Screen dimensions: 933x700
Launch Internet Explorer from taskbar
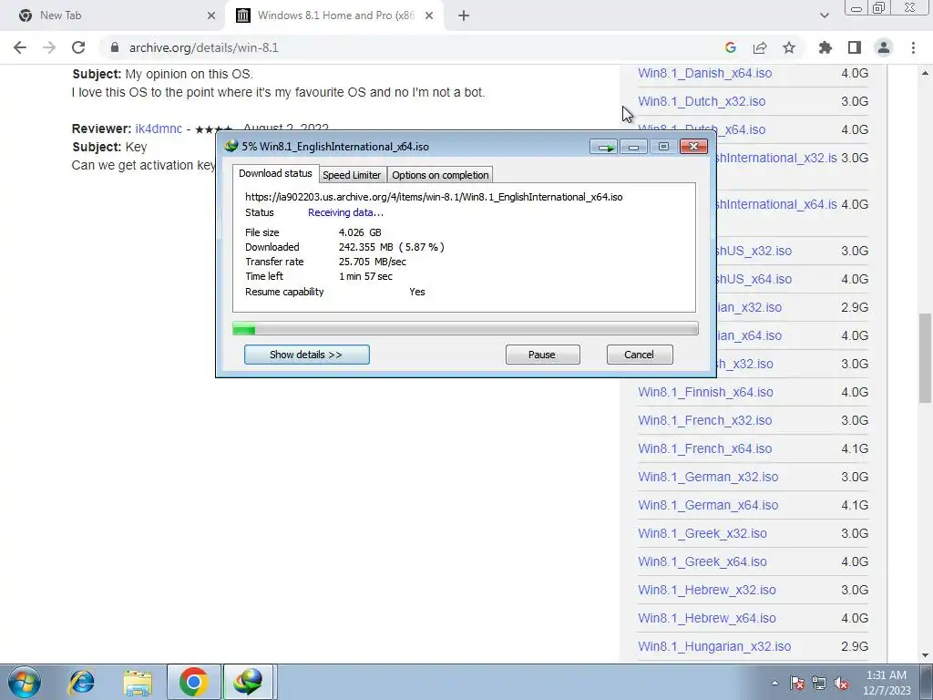pyautogui.click(x=81, y=682)
